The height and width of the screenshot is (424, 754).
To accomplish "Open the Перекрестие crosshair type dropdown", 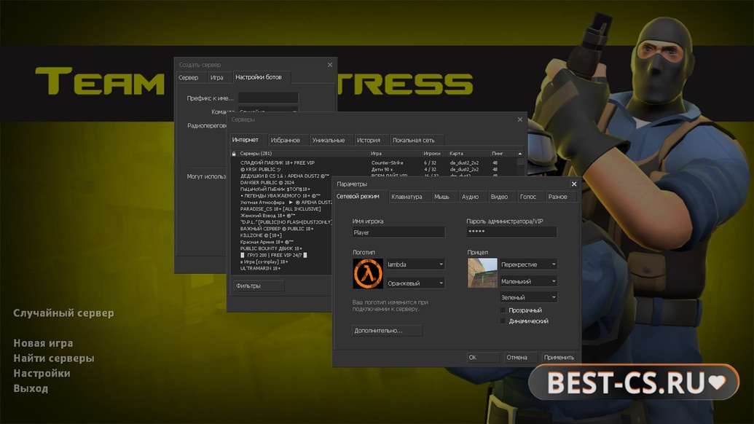I will (x=528, y=264).
